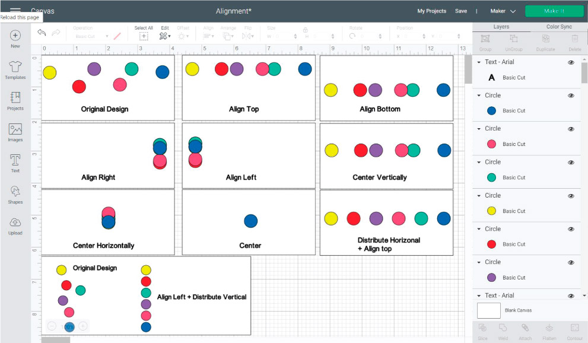Open the Templates panel
Image resolution: width=588 pixels, height=343 pixels.
coord(15,66)
